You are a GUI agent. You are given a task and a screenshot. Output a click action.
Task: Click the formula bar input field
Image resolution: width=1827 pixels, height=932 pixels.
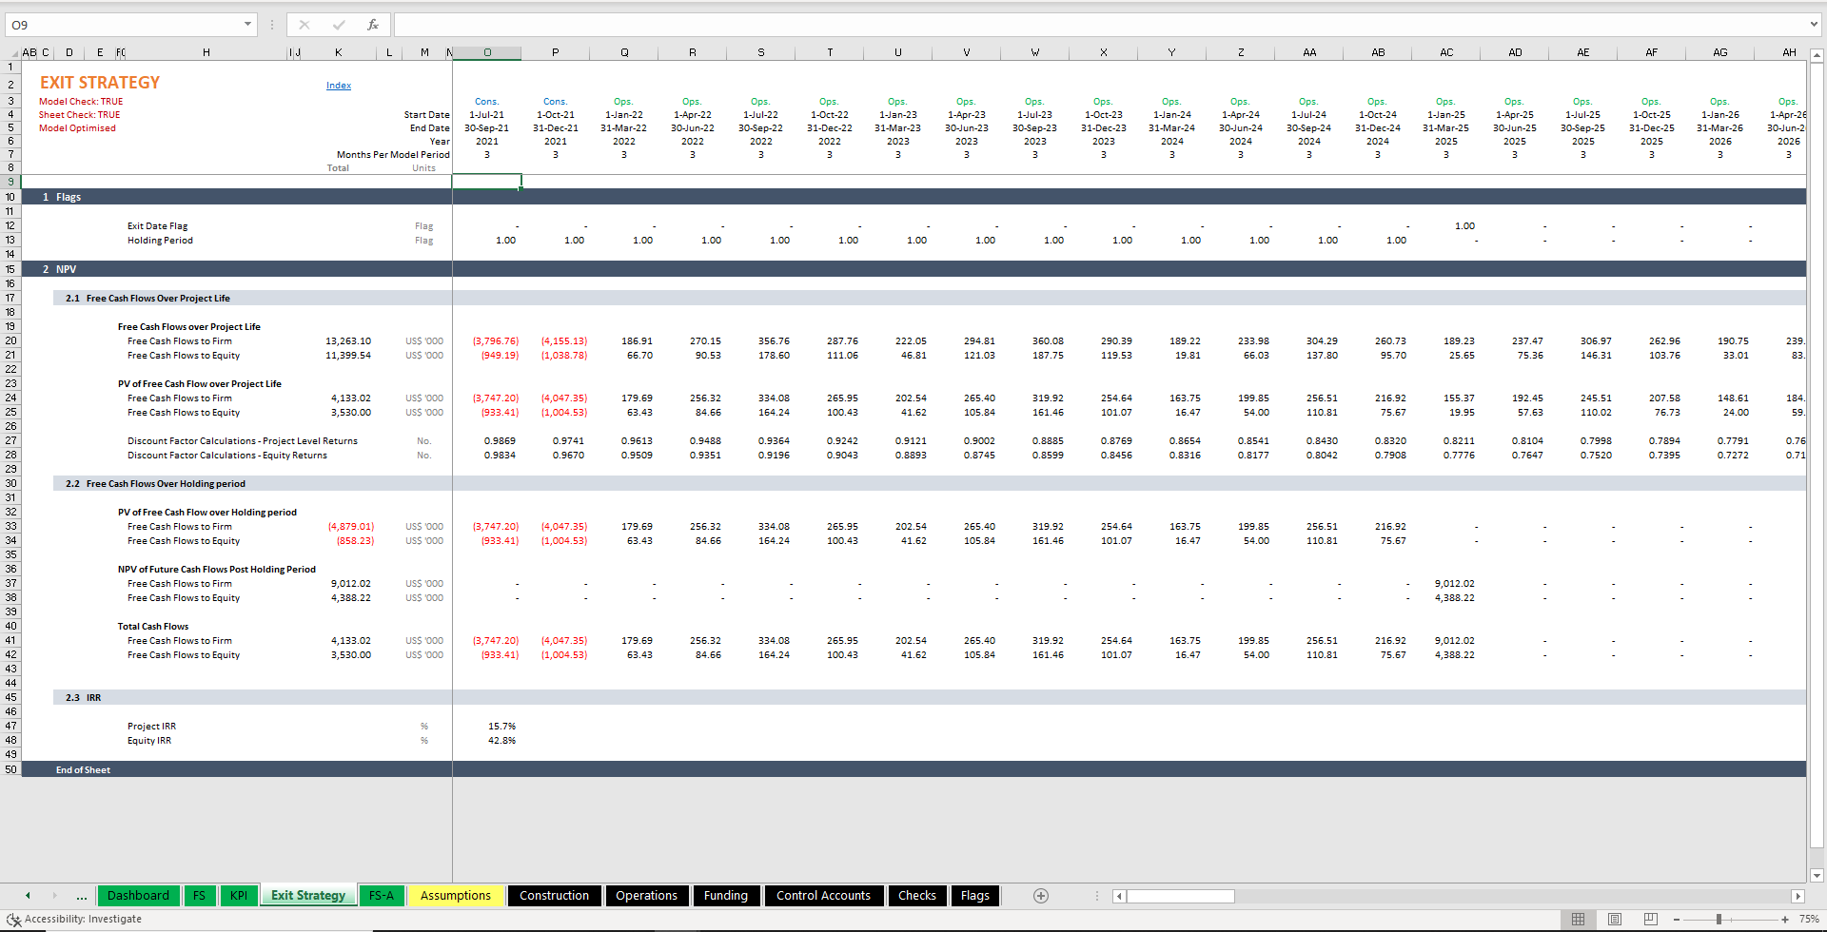tap(1094, 25)
